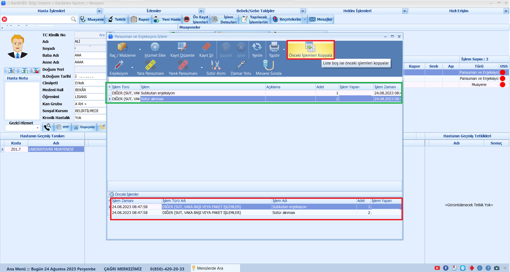Open Hekim İşlemleri menu
This screenshot has width=510, height=272.
point(357,11)
